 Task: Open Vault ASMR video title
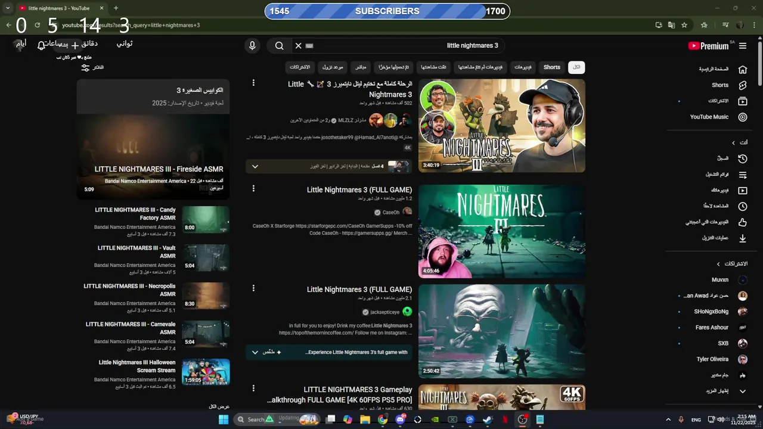pyautogui.click(x=137, y=252)
